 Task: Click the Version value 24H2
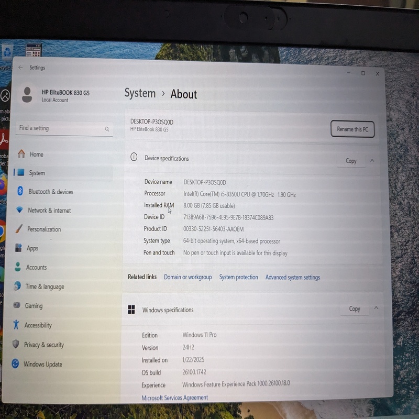188,347
